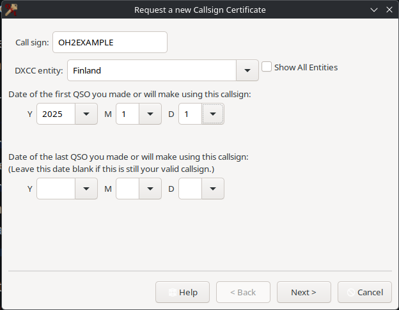
Task: Open the last QSO month dropdown arrow
Action: pyautogui.click(x=150, y=189)
